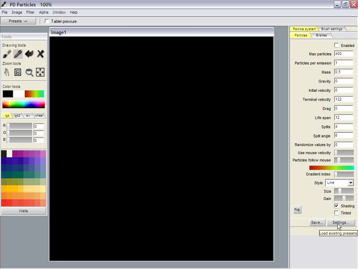Uncheck the Shading checkbox
The image size is (358, 269).
(x=337, y=206)
